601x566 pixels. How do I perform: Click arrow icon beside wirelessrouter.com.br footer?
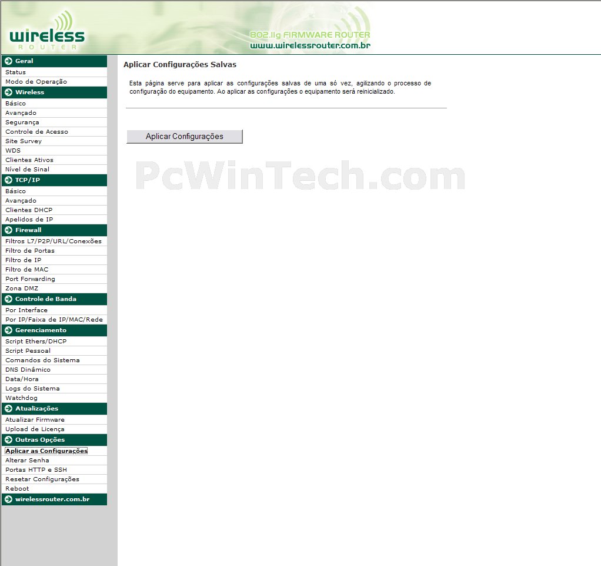(8, 499)
